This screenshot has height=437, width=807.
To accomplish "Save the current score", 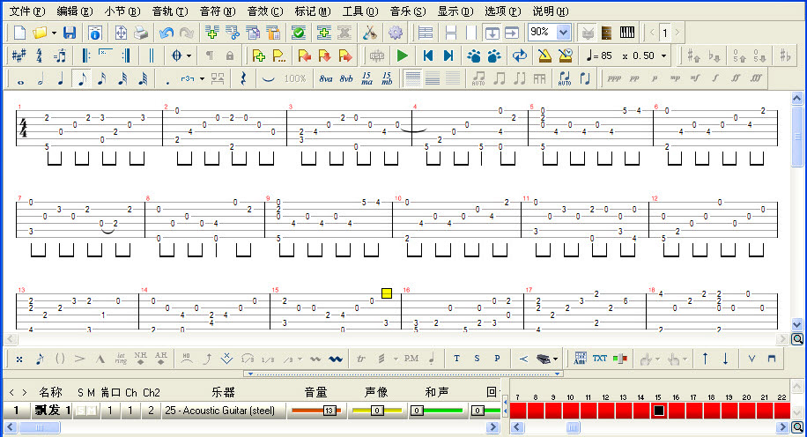I will 70,33.
